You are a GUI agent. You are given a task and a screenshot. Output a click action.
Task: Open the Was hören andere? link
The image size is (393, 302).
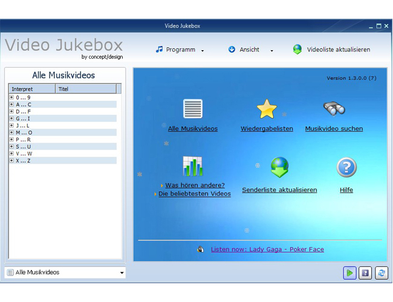point(195,185)
